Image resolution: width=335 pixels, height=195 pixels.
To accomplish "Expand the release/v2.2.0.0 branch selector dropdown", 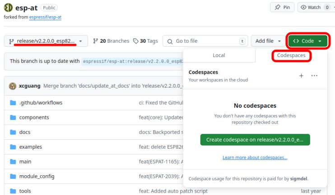I will coord(46,41).
